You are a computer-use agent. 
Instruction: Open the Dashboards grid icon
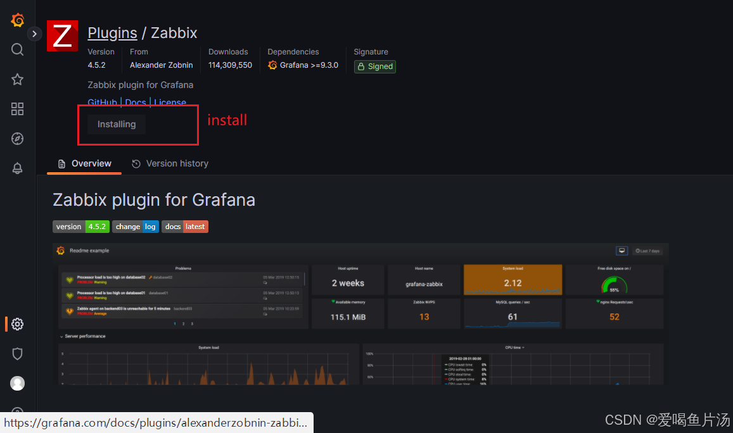click(x=17, y=109)
